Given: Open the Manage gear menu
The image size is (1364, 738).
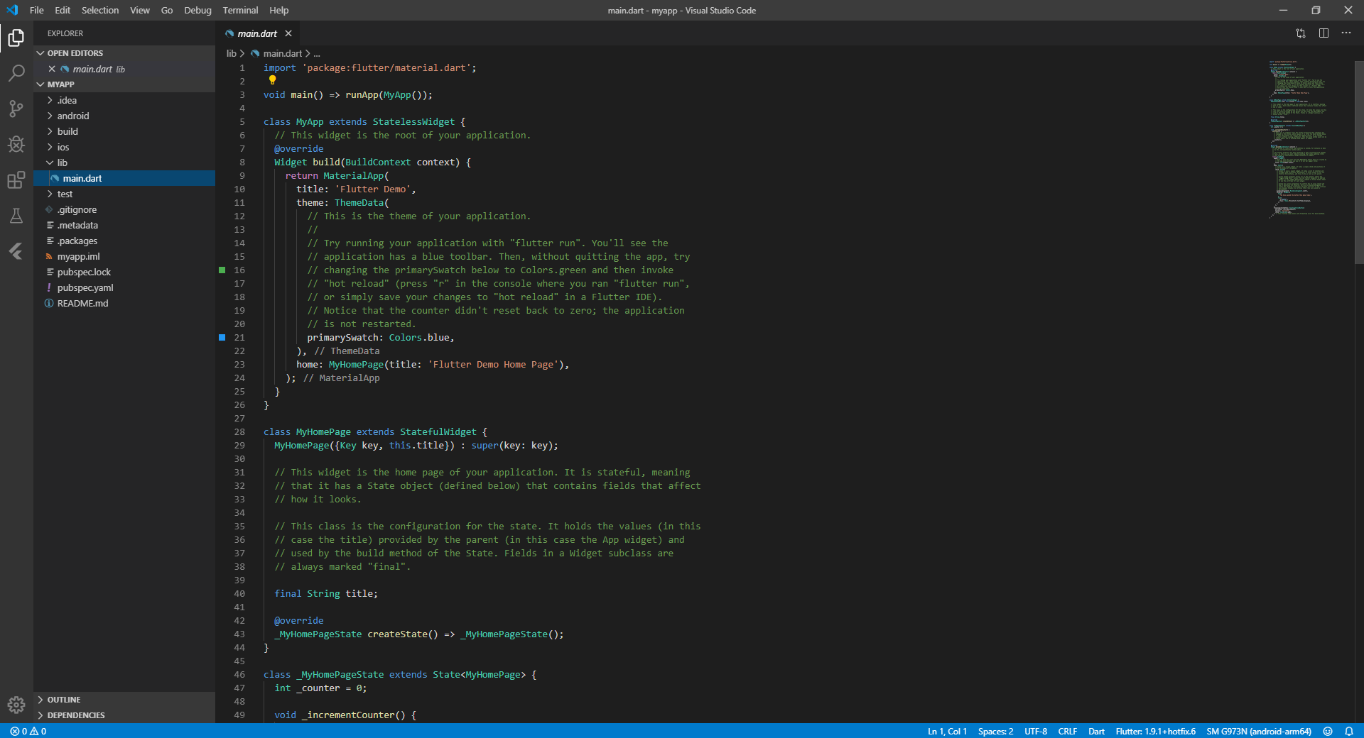Looking at the screenshot, I should [16, 705].
